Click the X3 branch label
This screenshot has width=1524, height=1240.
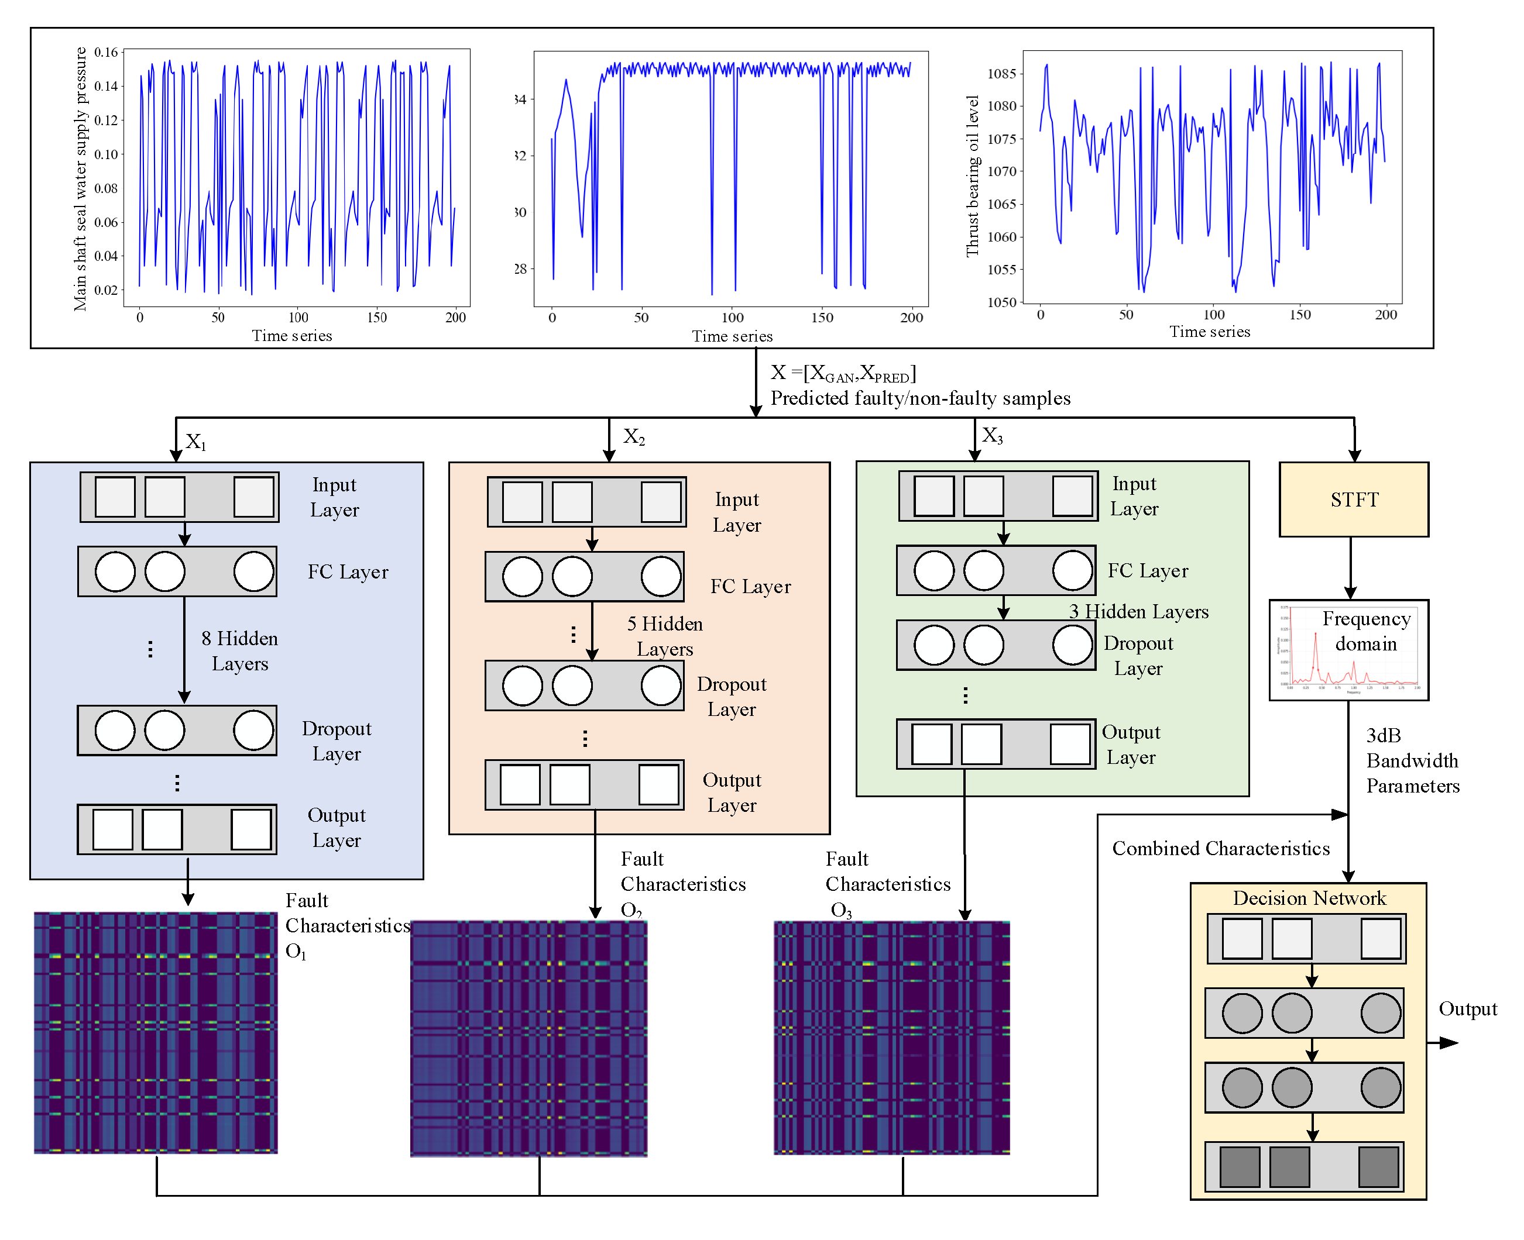991,436
